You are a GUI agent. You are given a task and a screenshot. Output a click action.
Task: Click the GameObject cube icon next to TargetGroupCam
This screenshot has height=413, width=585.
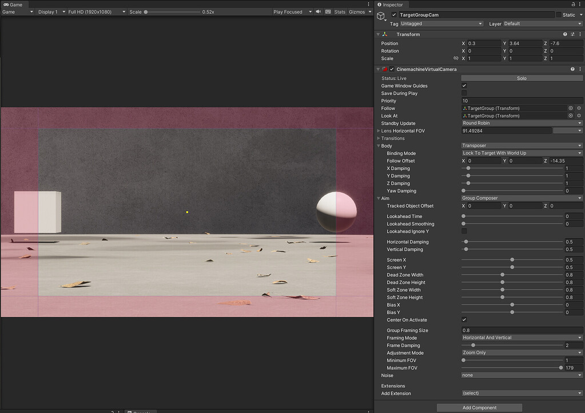[x=380, y=15]
